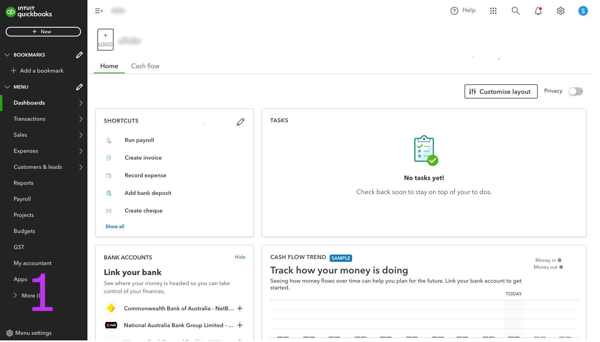The image size is (600, 342).
Task: Expand the More menu items
Action: coord(15,295)
